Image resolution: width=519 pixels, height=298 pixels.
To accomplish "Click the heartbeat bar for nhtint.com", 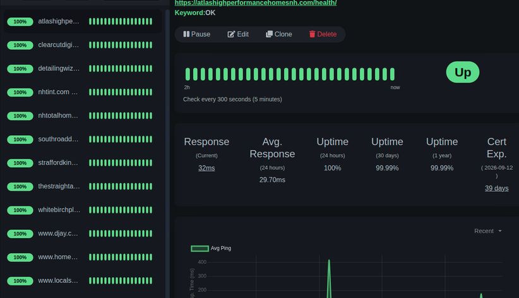I will pos(121,92).
